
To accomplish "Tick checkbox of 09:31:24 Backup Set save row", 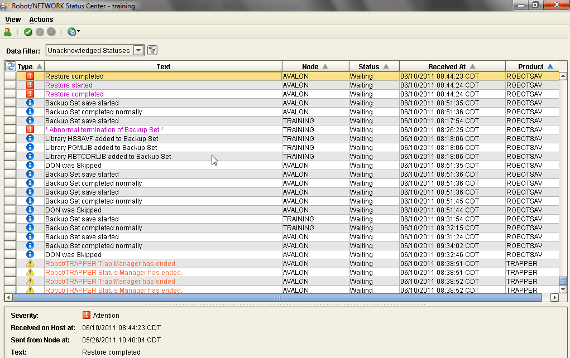I will 10,237.
